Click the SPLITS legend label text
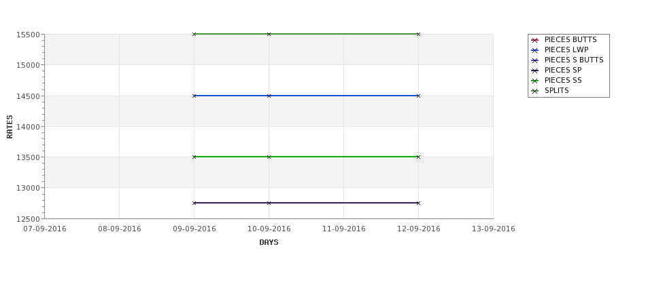The width and height of the screenshot is (663, 291). [x=556, y=91]
